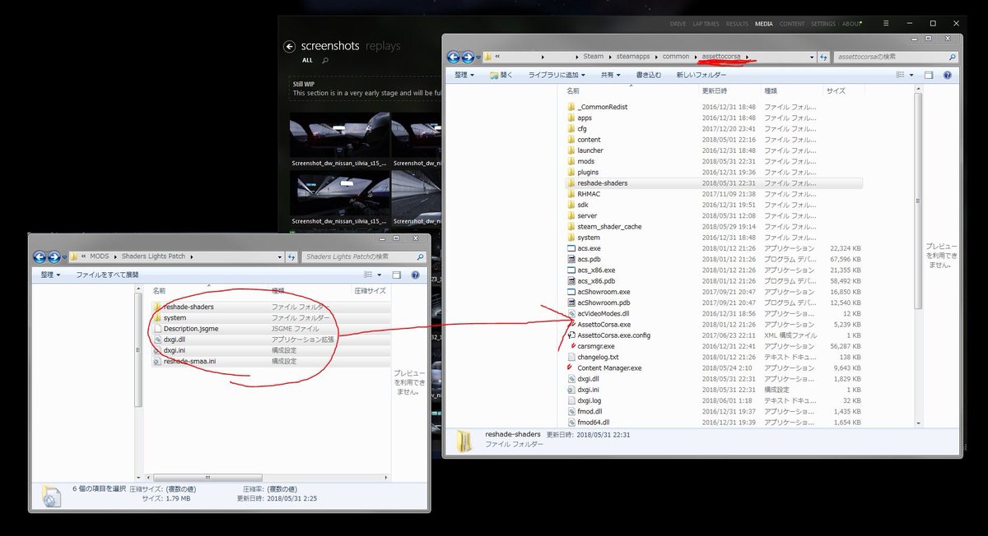Open the DRIVE tab in the launcher
Image resolution: width=988 pixels, height=536 pixels.
678,25
